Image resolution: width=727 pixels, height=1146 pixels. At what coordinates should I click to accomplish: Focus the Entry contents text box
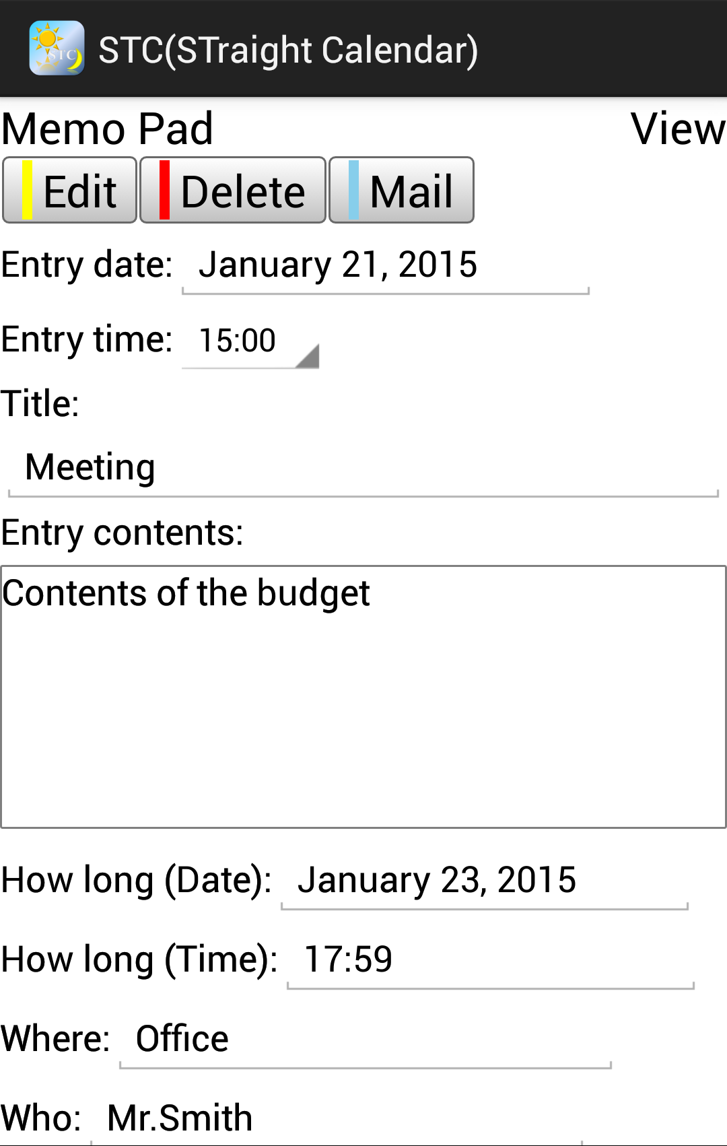click(363, 697)
